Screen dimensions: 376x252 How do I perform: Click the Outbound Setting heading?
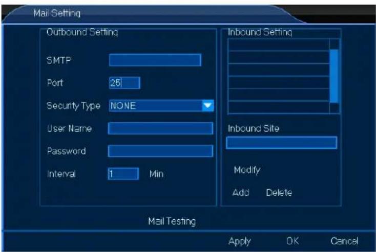pos(82,32)
